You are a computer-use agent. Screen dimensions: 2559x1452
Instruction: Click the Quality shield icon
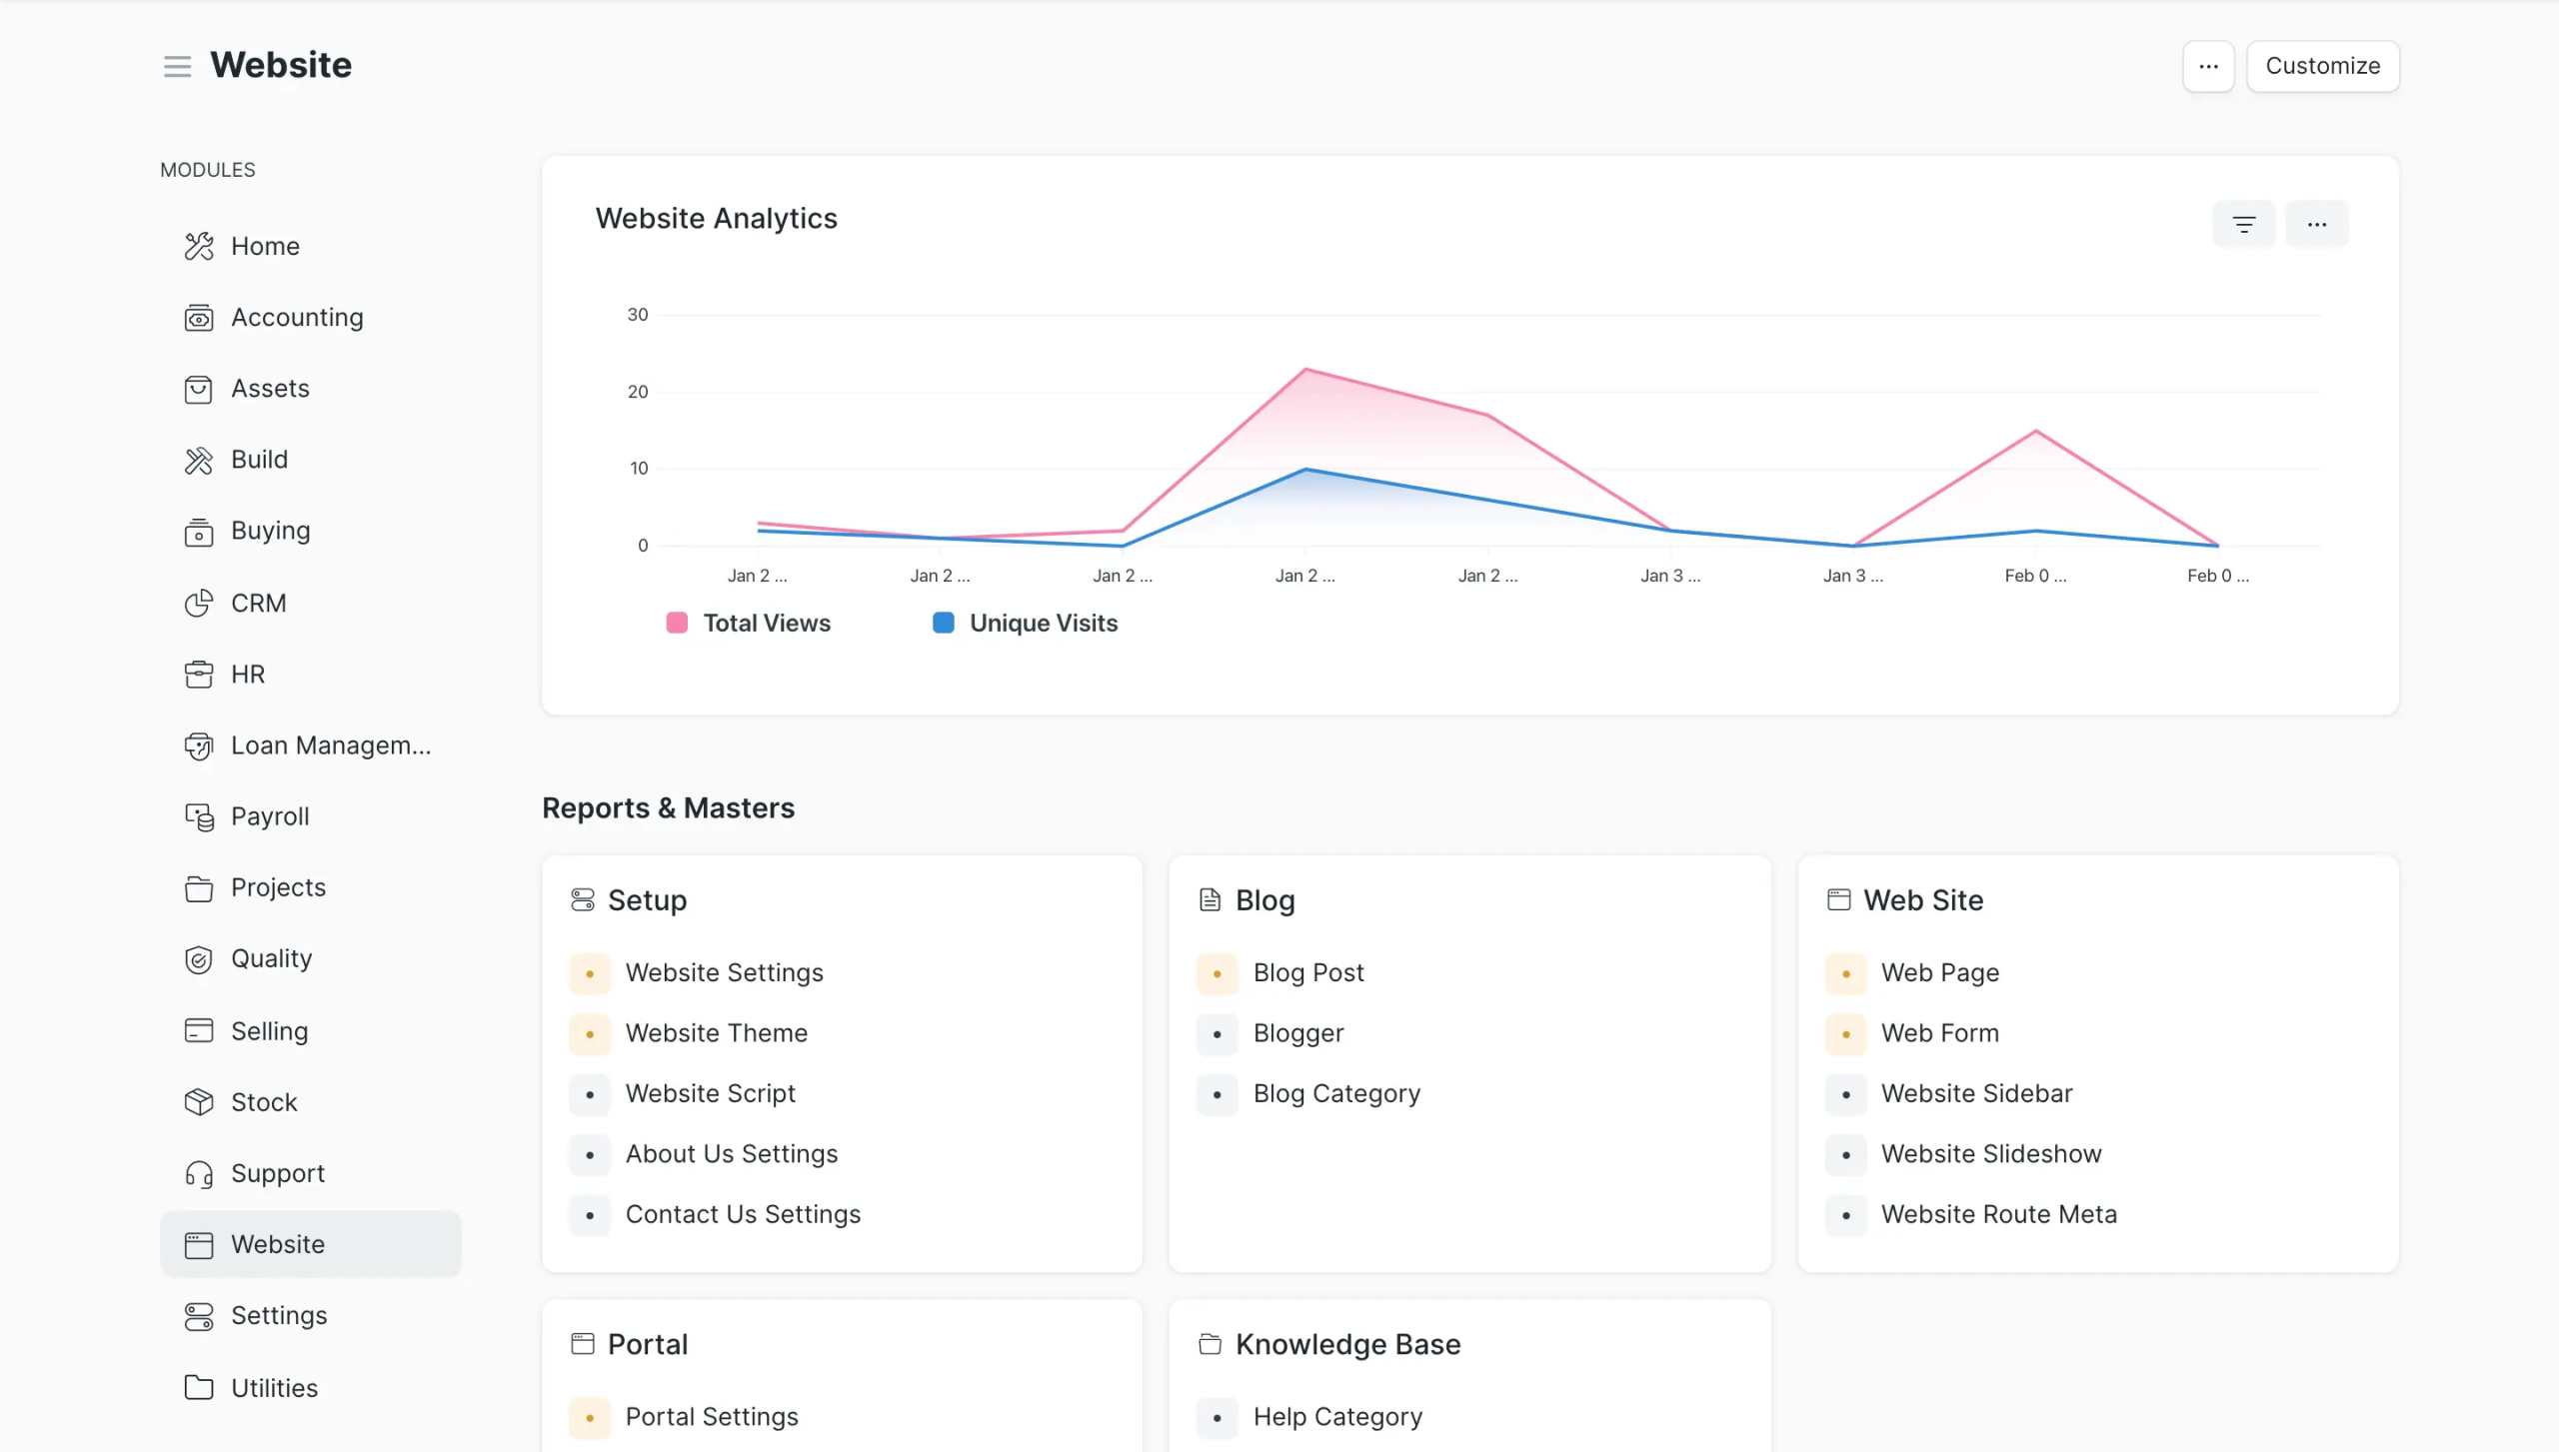pyautogui.click(x=199, y=959)
